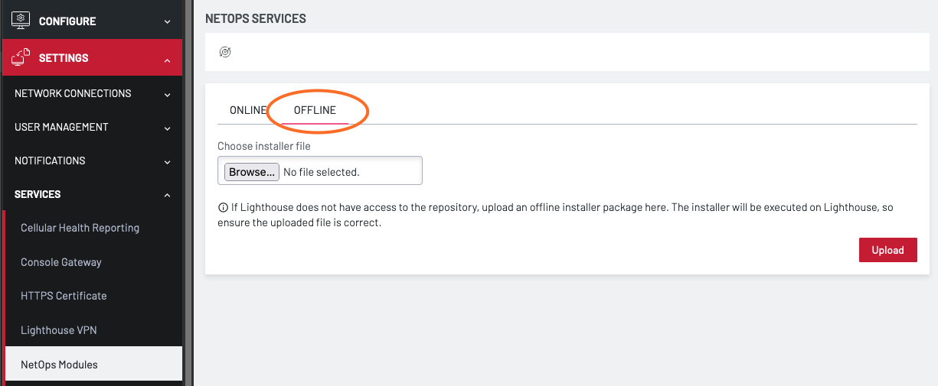Expand the Network Connections chevron

click(x=168, y=95)
